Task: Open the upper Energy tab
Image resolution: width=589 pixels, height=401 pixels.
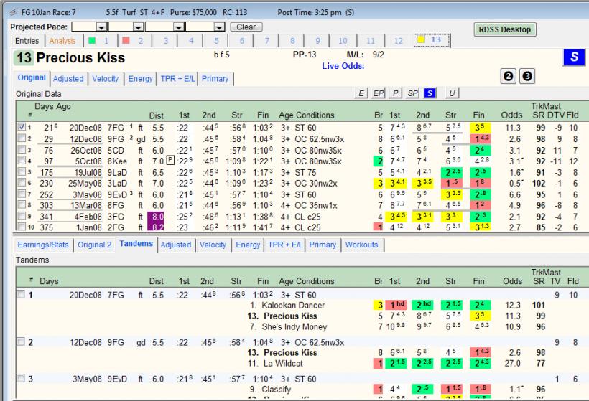Action: [x=141, y=79]
